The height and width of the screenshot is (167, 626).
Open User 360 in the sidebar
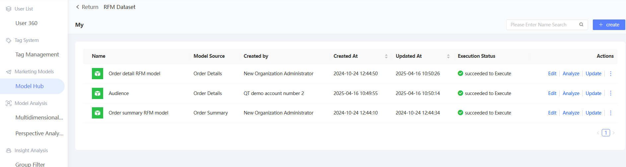coord(26,23)
